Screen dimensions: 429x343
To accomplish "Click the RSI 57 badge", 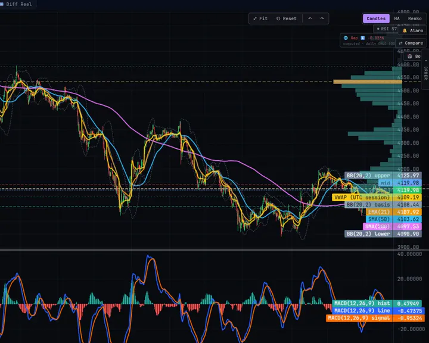I will point(386,29).
